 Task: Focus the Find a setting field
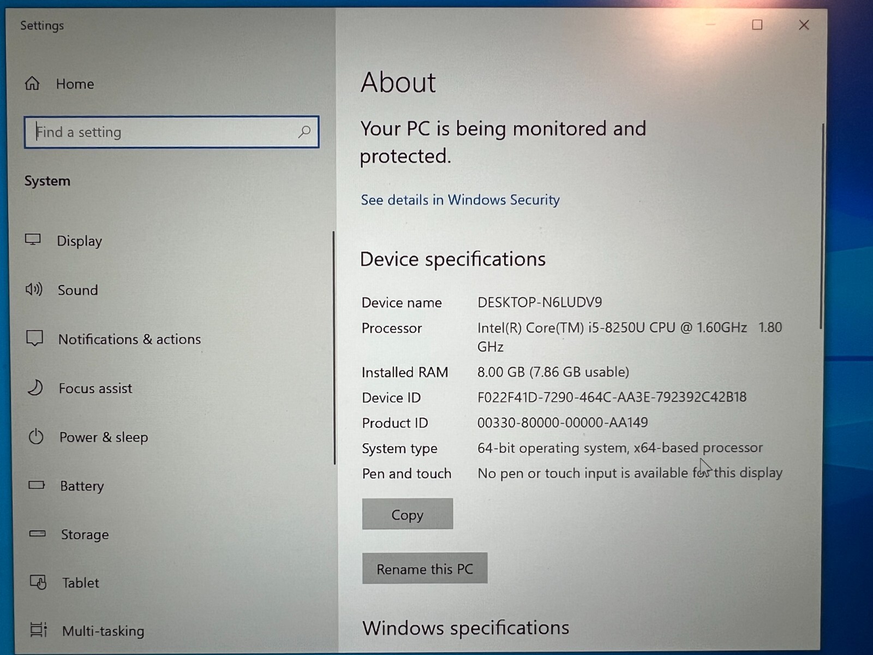[171, 132]
